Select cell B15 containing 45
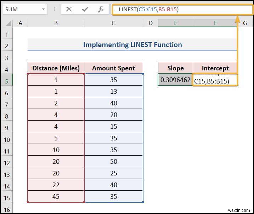The image size is (254, 214). (x=56, y=196)
